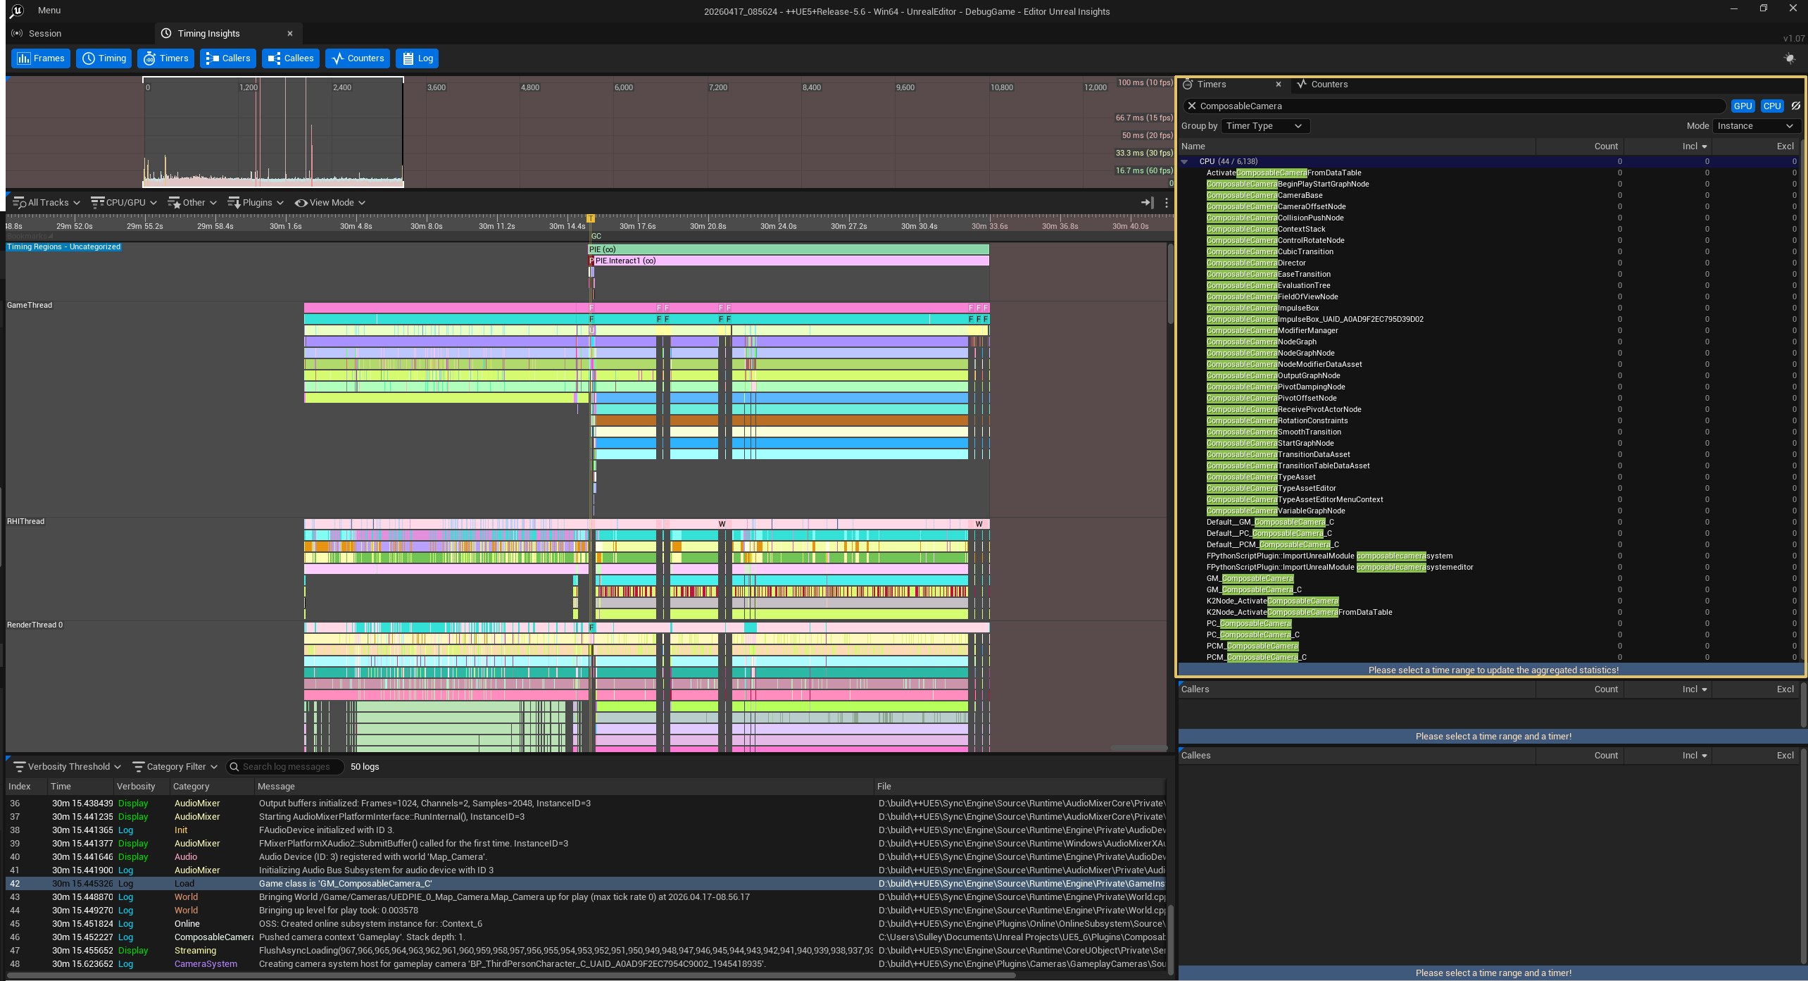Toggle the Frames panel button
This screenshot has width=1808, height=981.
click(x=41, y=58)
